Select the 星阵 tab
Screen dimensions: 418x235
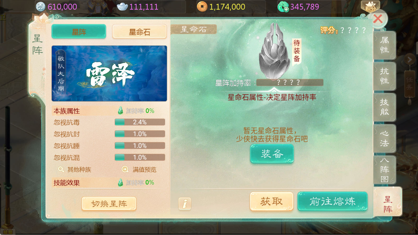(79, 32)
